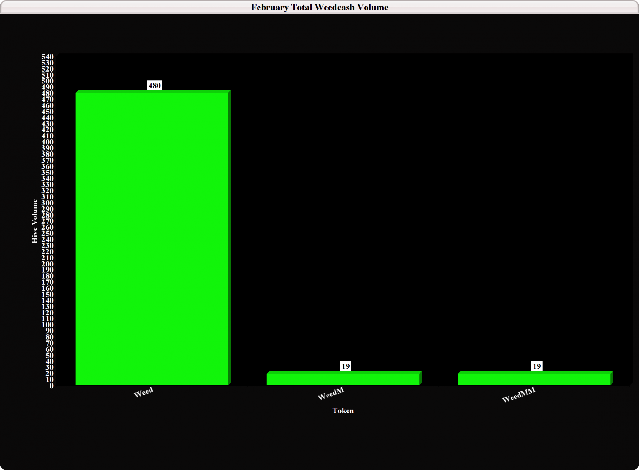Select the green WeedMM bar
This screenshot has height=470, width=639.
[535, 378]
